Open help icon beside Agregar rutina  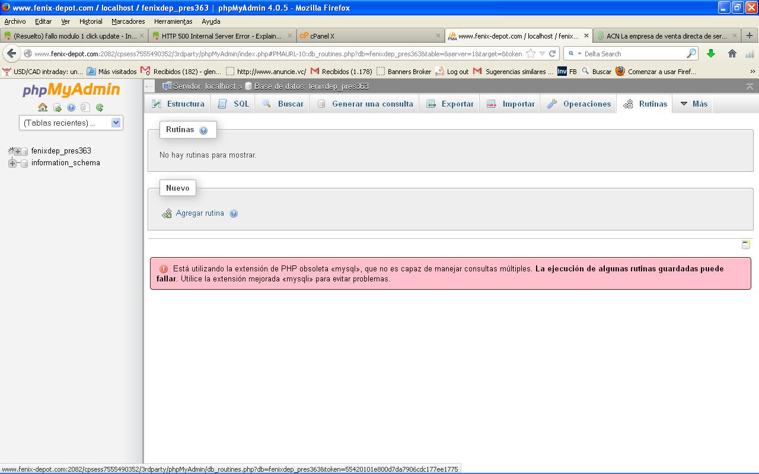(234, 214)
